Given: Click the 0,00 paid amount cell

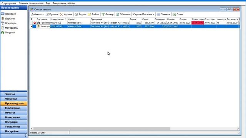Looking at the screenshot, I should pyautogui.click(x=160, y=26).
